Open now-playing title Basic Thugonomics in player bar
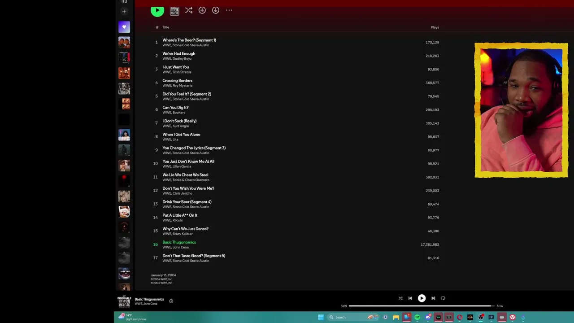This screenshot has height=323, width=574. coord(149,299)
